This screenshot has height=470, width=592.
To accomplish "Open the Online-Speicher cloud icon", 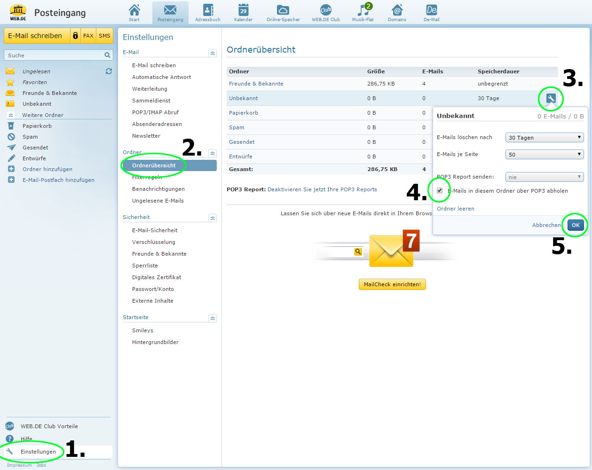I will click(x=283, y=10).
